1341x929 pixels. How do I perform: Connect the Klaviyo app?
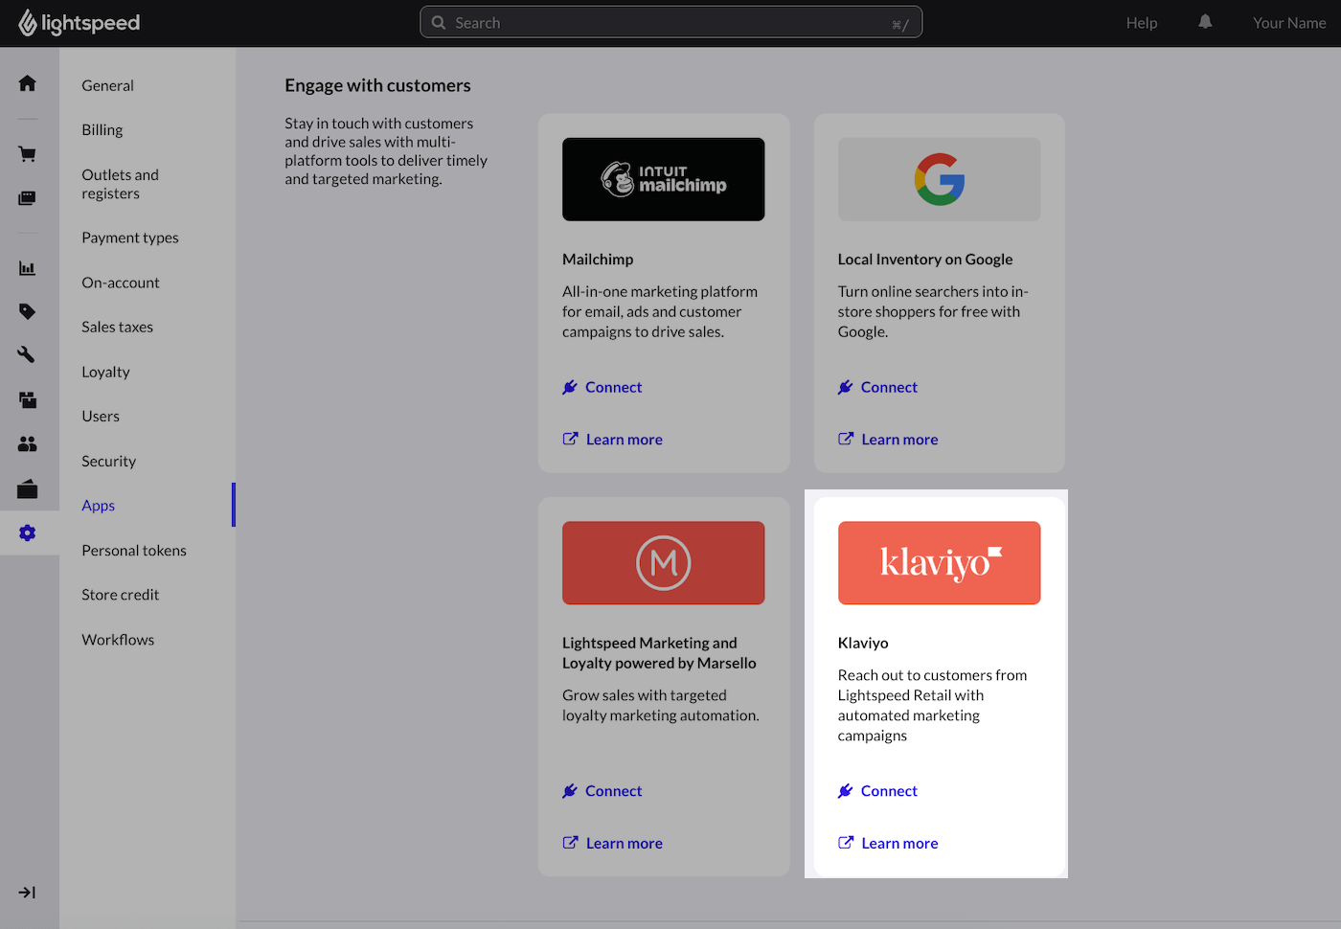point(889,790)
